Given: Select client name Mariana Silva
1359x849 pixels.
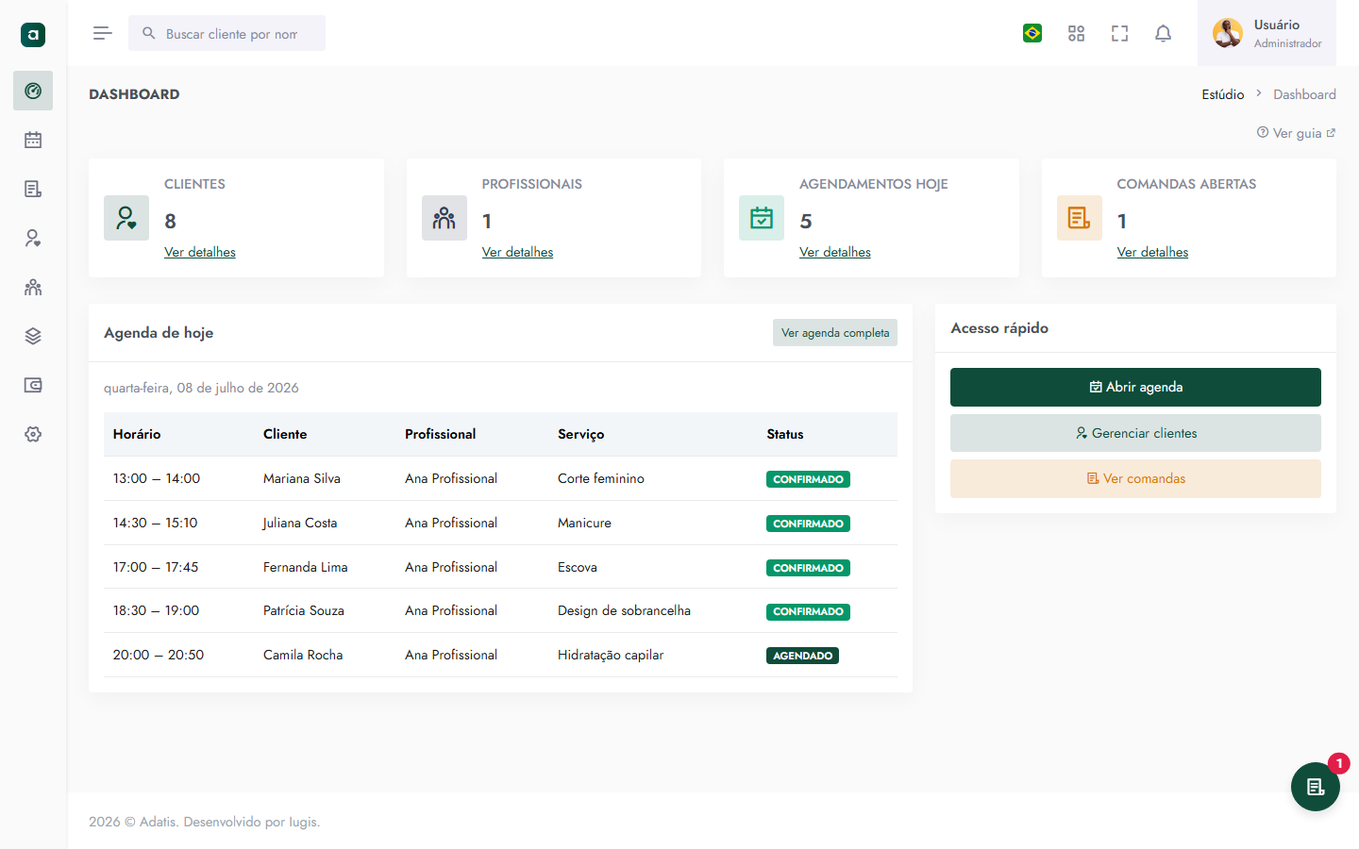Looking at the screenshot, I should pyautogui.click(x=302, y=478).
